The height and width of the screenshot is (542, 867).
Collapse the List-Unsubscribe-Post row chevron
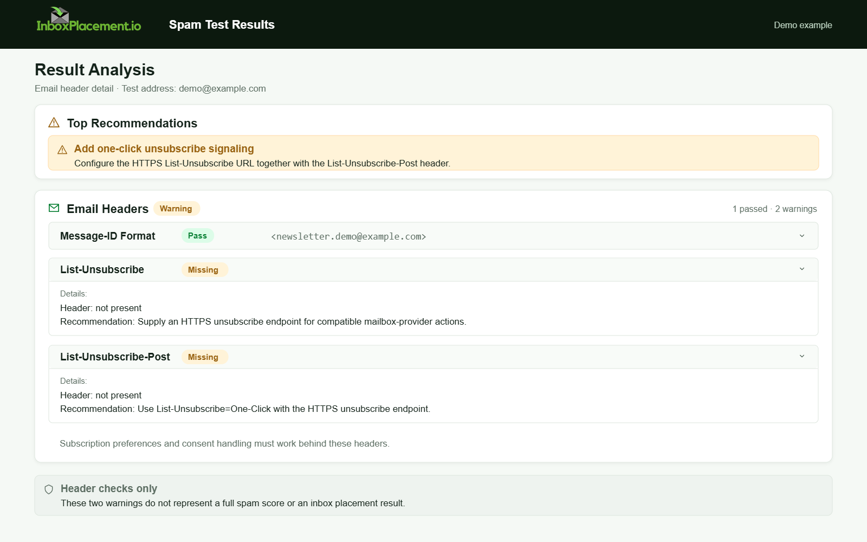[x=802, y=357]
